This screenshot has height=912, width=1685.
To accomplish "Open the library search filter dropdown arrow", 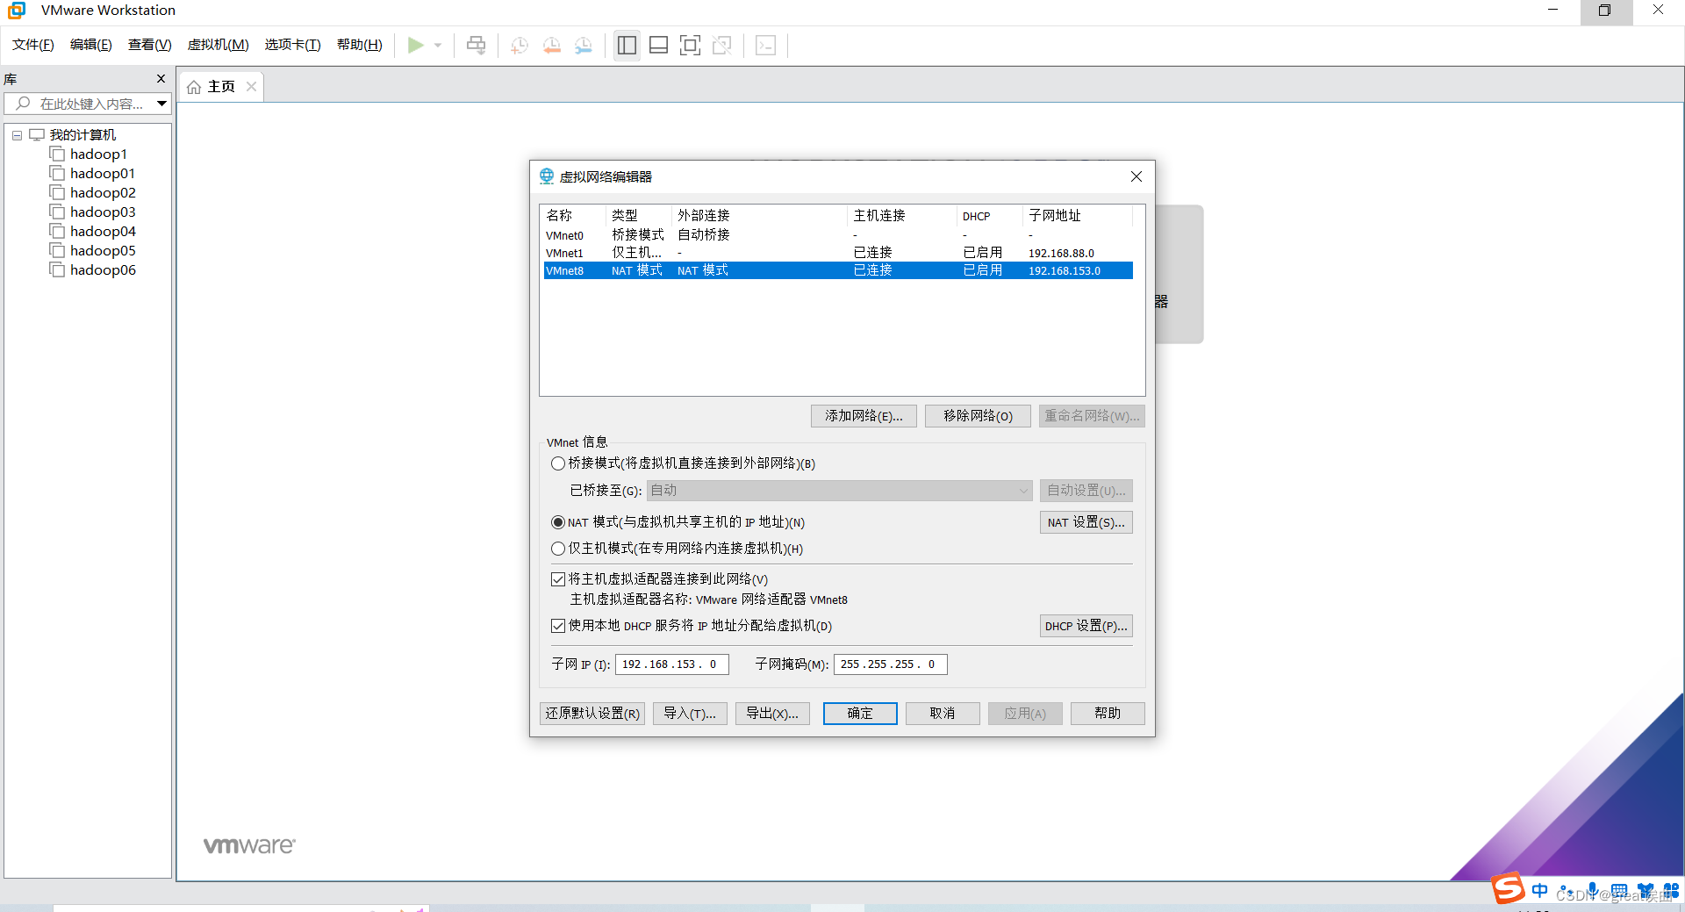I will [161, 104].
